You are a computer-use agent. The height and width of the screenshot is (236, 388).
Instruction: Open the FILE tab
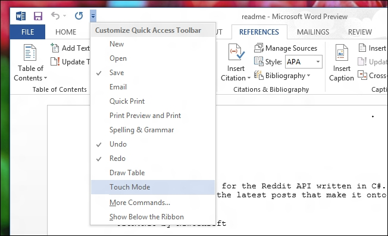click(x=27, y=32)
